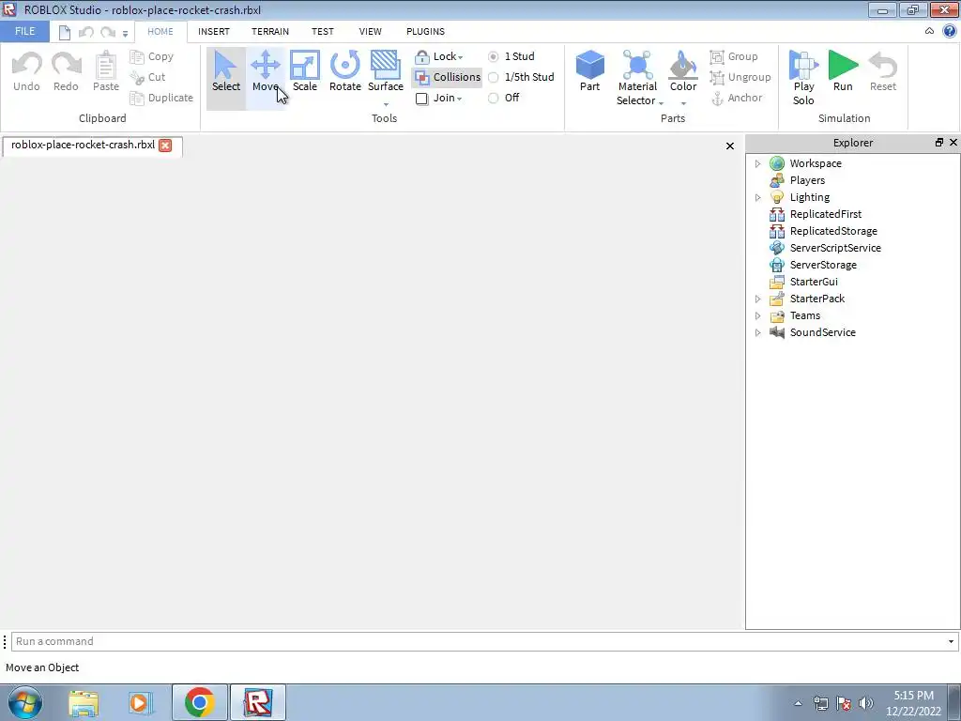This screenshot has width=961, height=721.
Task: Switch to the VIEW ribbon tab
Action: 370,31
